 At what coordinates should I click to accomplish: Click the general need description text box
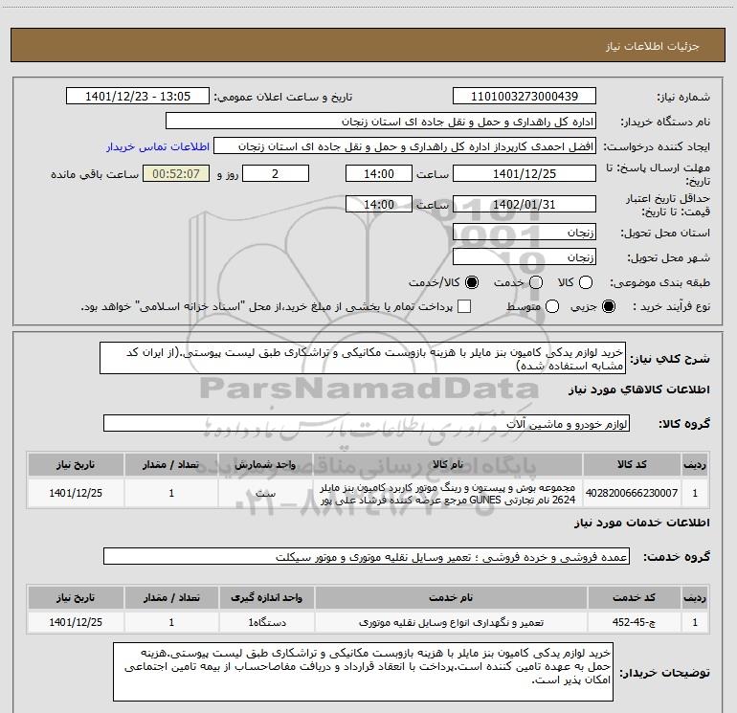tap(363, 358)
